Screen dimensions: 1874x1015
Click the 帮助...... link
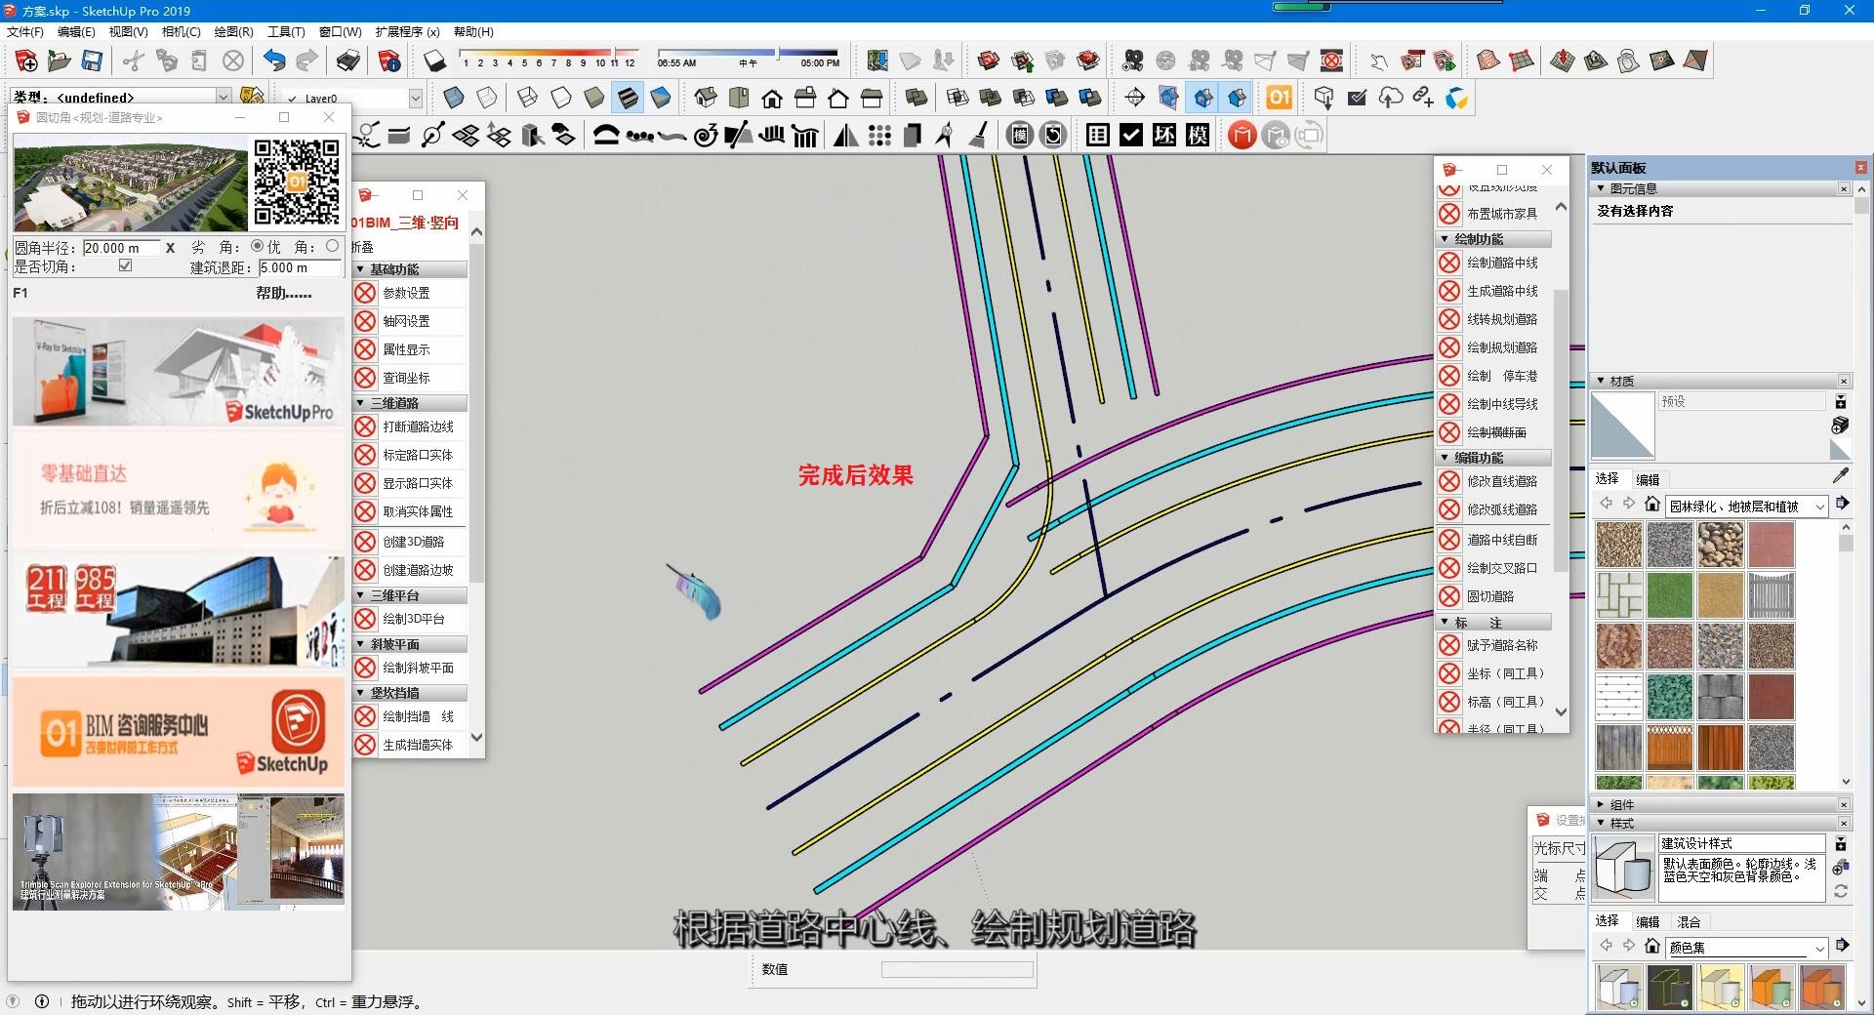284,293
